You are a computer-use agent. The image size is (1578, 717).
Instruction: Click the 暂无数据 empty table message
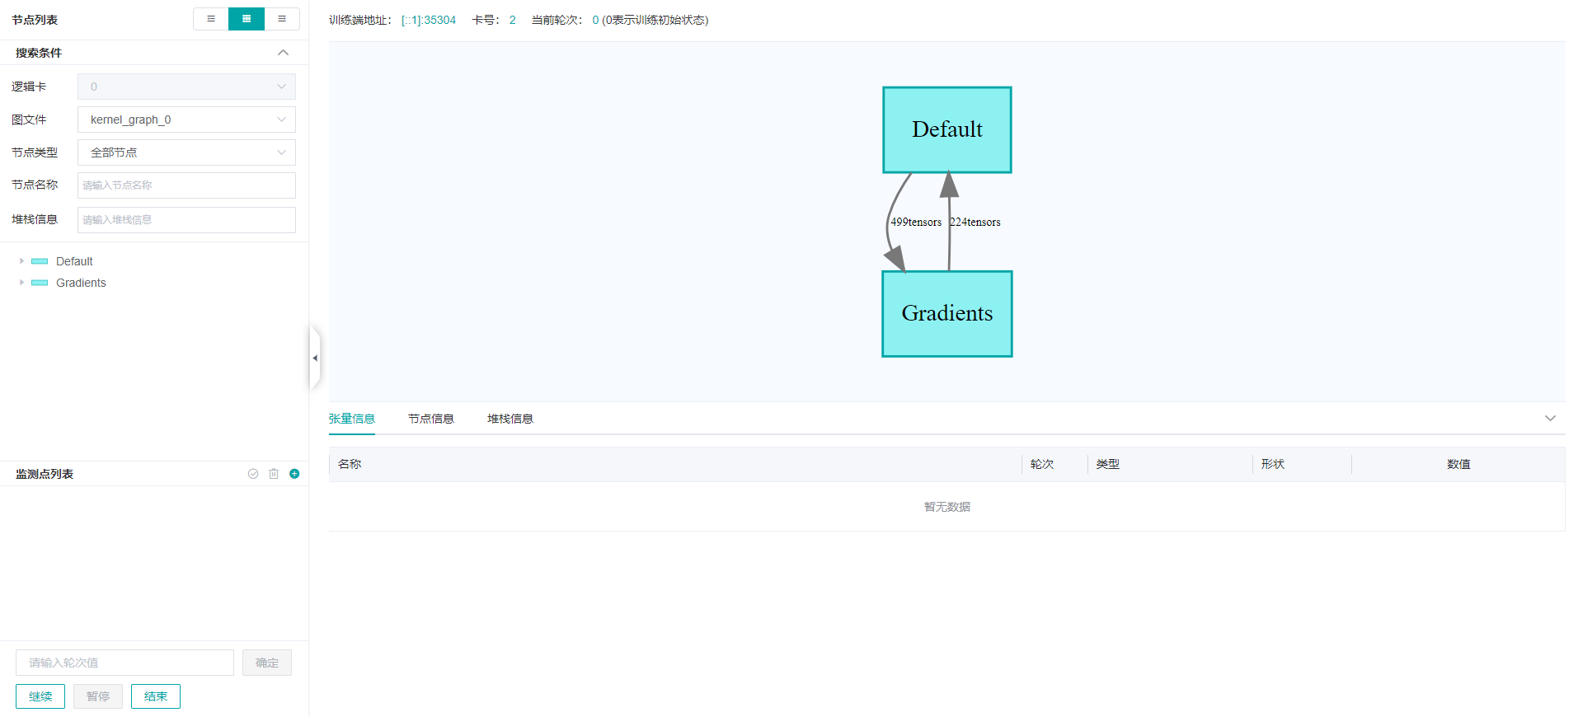tap(947, 507)
